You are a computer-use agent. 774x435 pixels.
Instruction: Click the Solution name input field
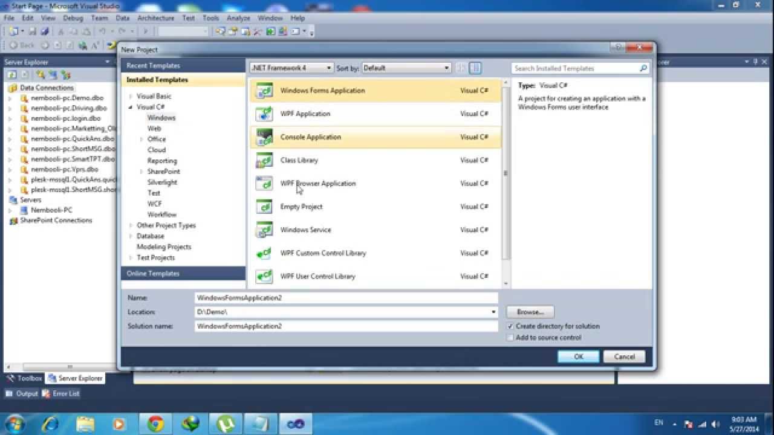(x=346, y=326)
